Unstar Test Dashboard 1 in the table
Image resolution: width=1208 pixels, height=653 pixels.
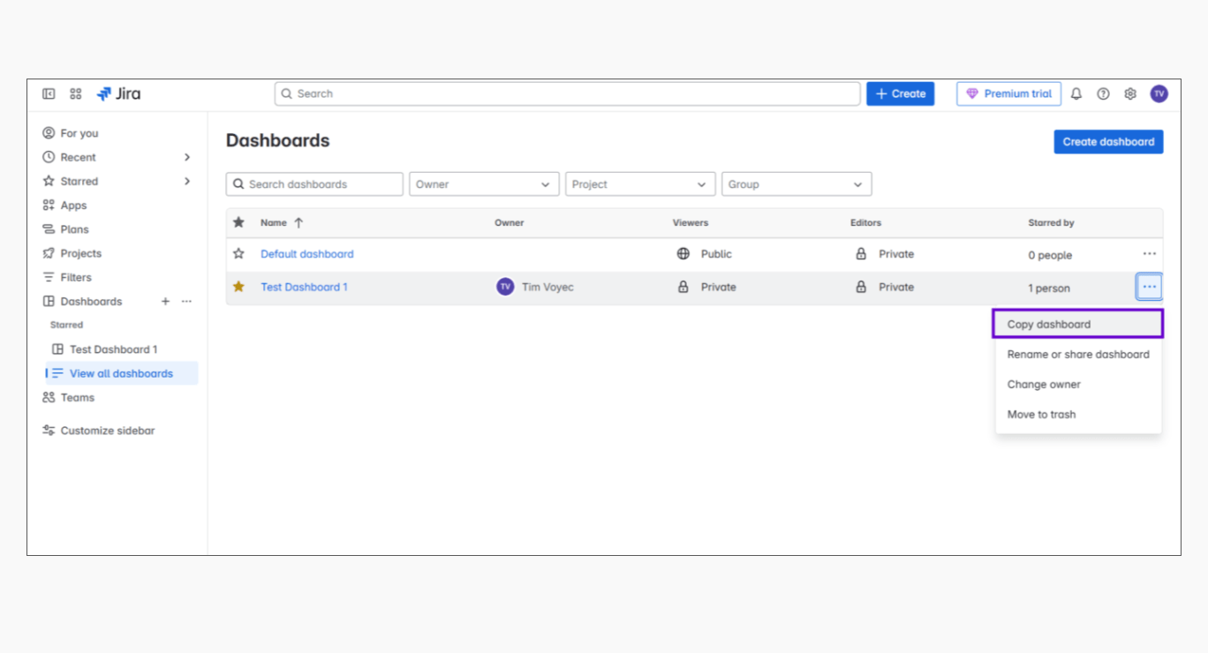coord(238,287)
